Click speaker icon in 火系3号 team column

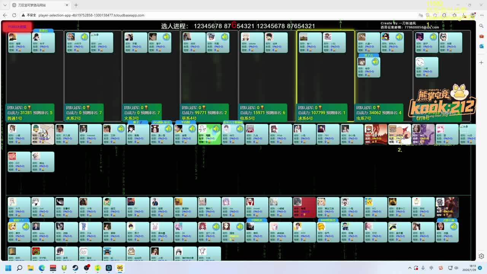click(x=166, y=37)
